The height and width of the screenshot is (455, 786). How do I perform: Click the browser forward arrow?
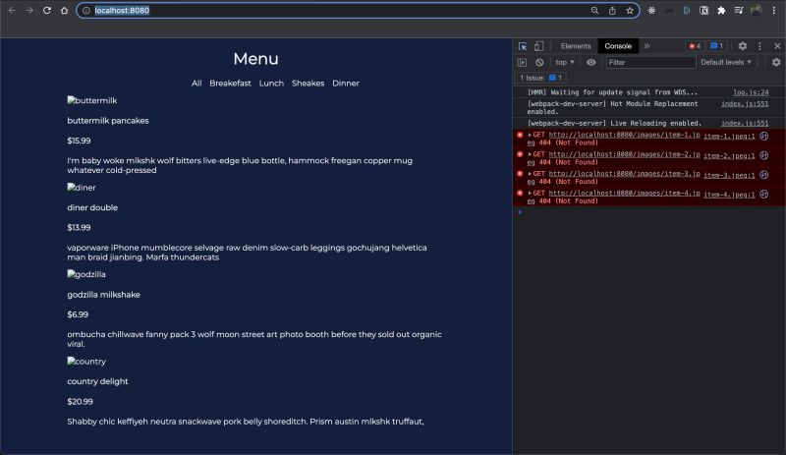(x=29, y=10)
